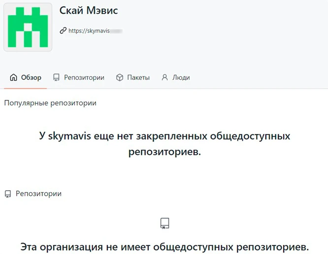328x254 pixels.
Task: Click the Популярные репозитории heading
Action: click(50, 103)
